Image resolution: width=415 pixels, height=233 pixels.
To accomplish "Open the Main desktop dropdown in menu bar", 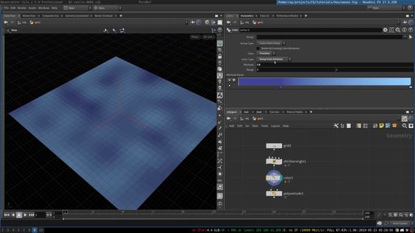I will 77,8.
